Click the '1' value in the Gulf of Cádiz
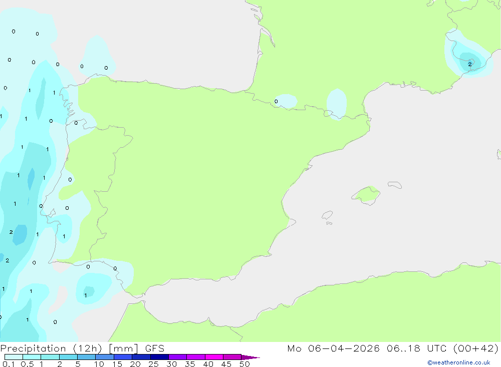The image size is (501, 367). coord(85,295)
